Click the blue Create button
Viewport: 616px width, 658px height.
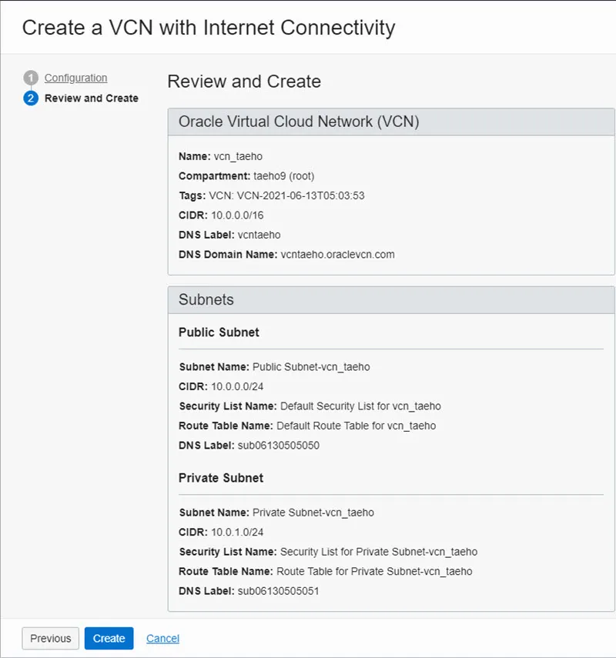(x=109, y=638)
